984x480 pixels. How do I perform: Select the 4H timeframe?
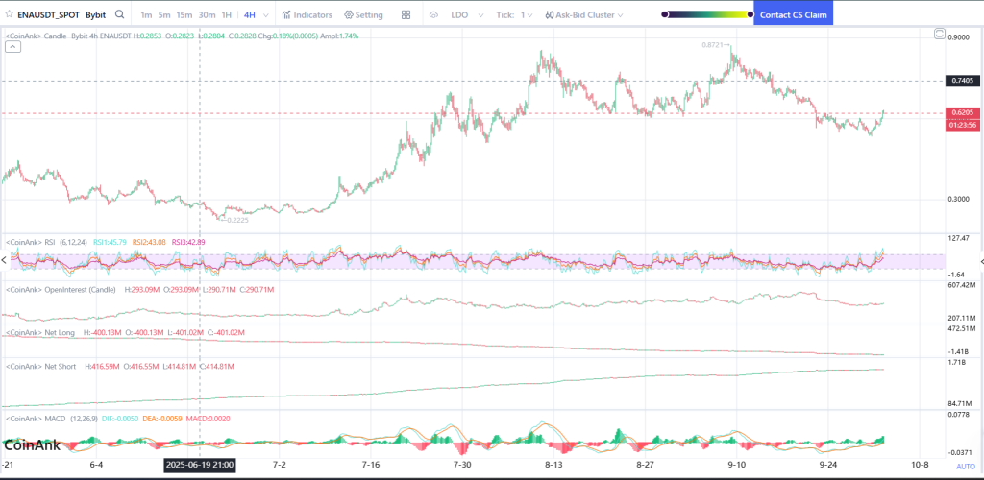coord(249,14)
